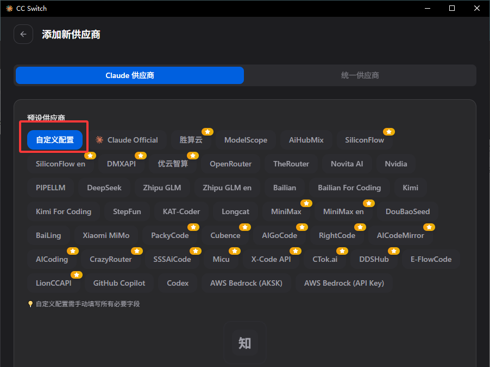
Task: Select the TheRouter preset
Action: (x=291, y=164)
